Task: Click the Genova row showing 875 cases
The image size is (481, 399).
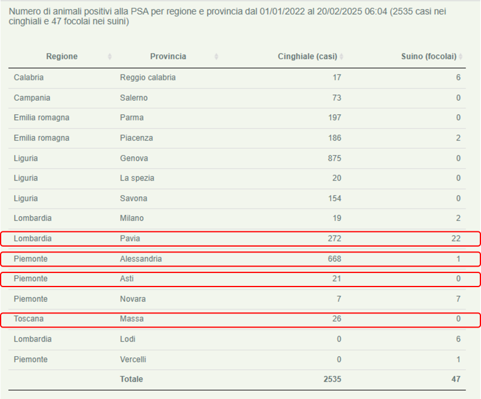Action: point(240,158)
